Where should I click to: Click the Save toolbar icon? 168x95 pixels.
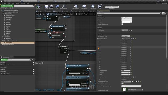click(46, 7)
